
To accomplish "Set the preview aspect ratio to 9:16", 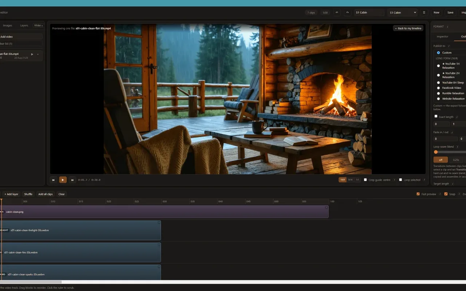I will [350, 180].
